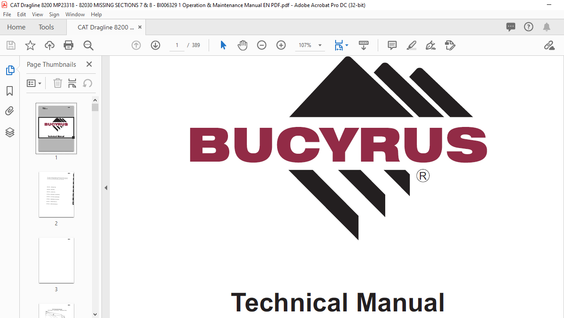Open the Window menu
The width and height of the screenshot is (564, 318).
point(75,14)
